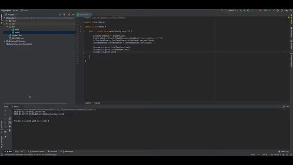The width and height of the screenshot is (293, 165).
Task: Pin the Run tab with pin icon
Action: (x=5, y=137)
